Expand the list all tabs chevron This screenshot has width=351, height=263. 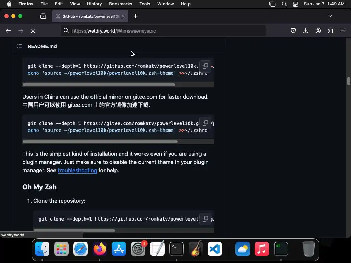[330, 16]
